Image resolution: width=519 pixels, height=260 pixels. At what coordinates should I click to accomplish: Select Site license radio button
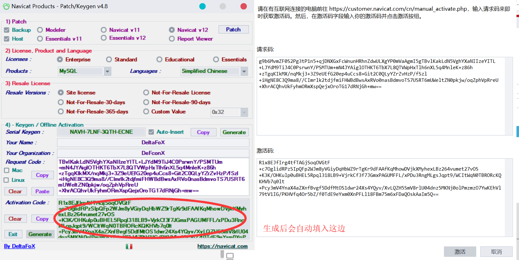[x=61, y=93]
